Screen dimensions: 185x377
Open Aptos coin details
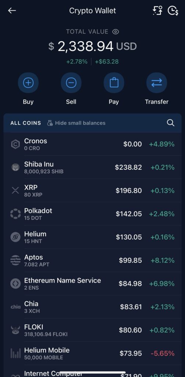[x=93, y=260]
